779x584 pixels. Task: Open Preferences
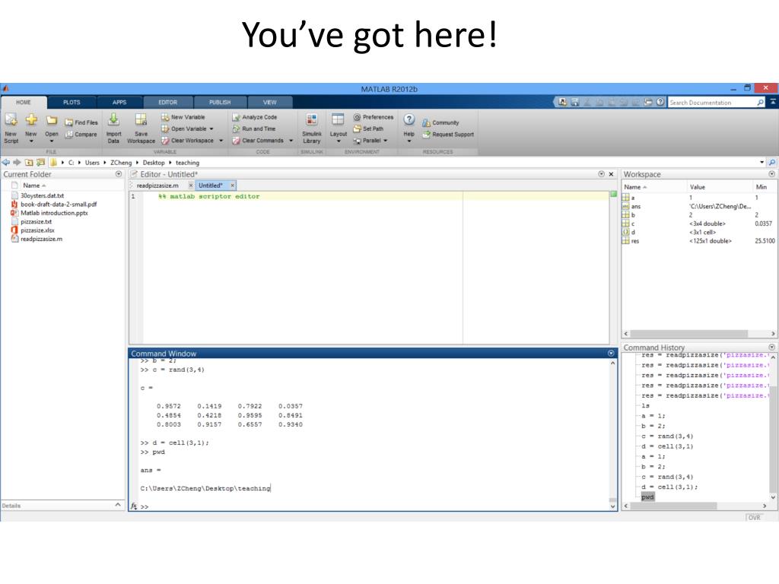pos(374,117)
